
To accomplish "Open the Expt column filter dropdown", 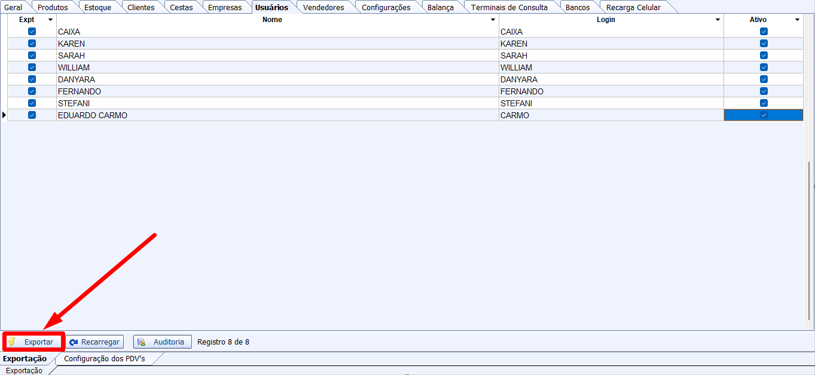I will pyautogui.click(x=50, y=20).
